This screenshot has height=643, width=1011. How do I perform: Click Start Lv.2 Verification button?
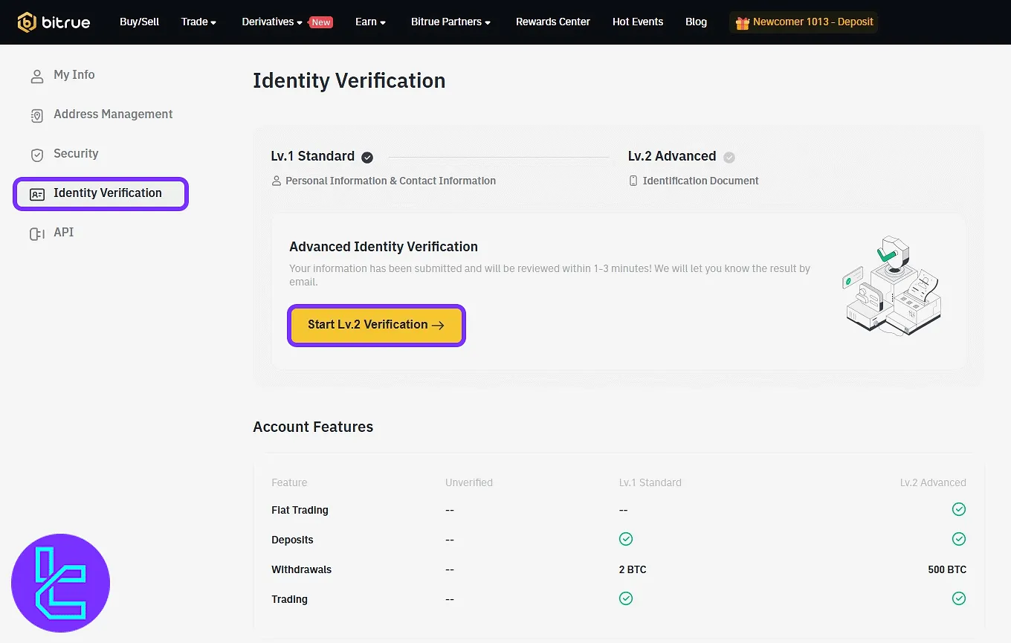pos(376,325)
